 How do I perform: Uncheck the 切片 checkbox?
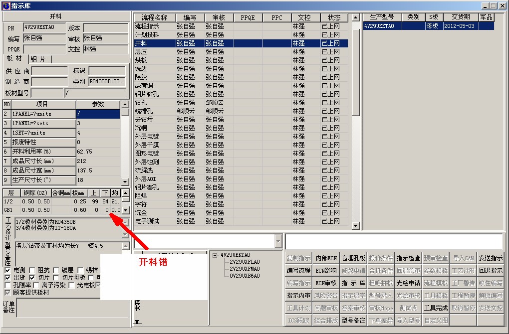[32, 278]
